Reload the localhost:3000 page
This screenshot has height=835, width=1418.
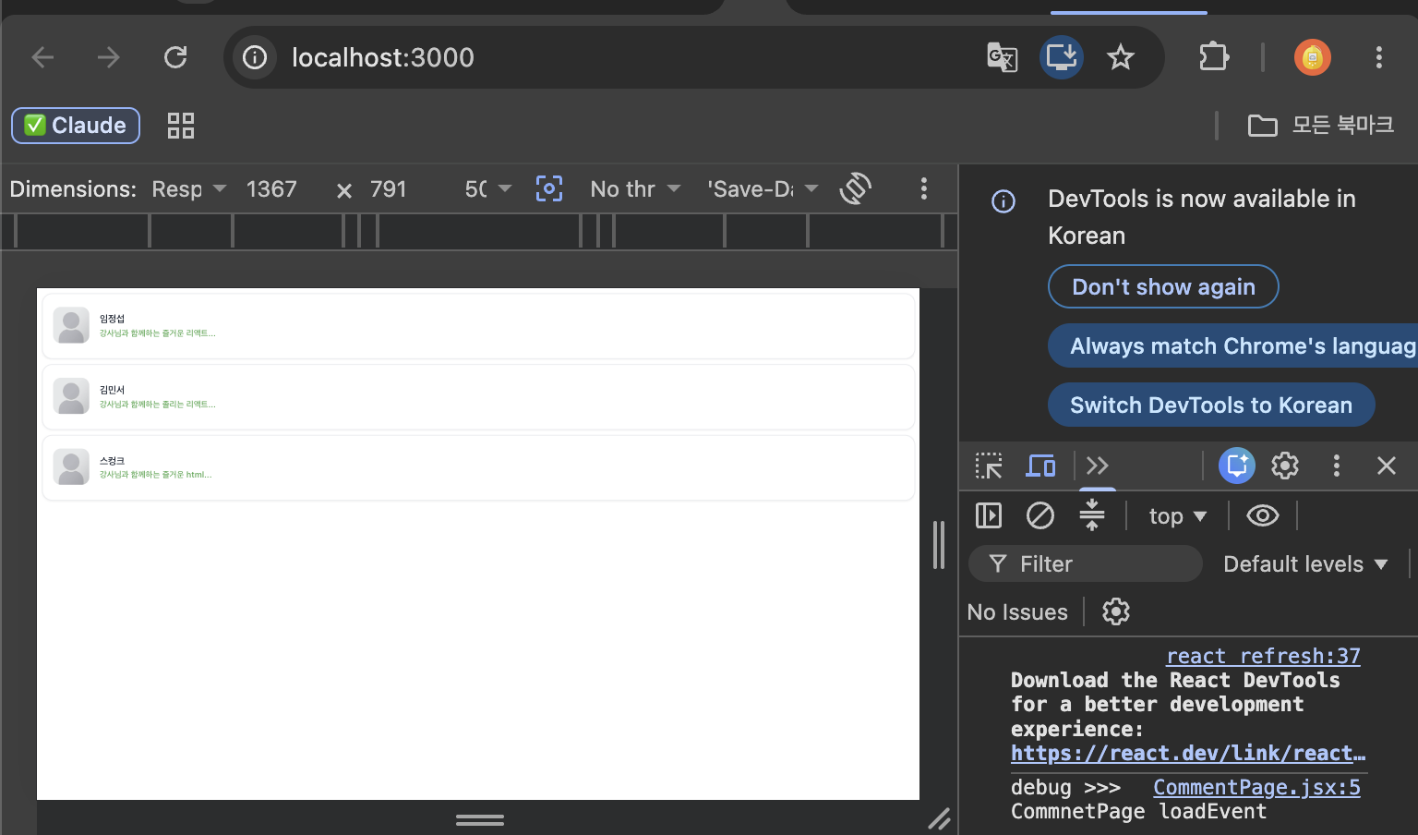tap(175, 57)
